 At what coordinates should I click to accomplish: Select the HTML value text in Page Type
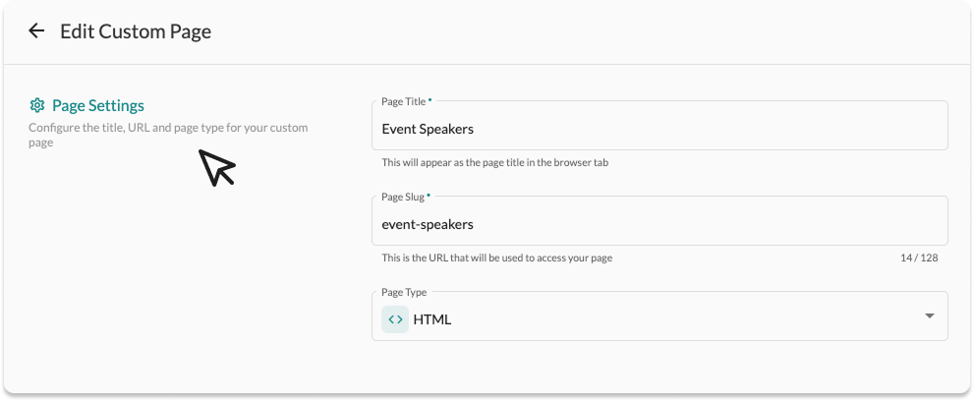pos(432,318)
